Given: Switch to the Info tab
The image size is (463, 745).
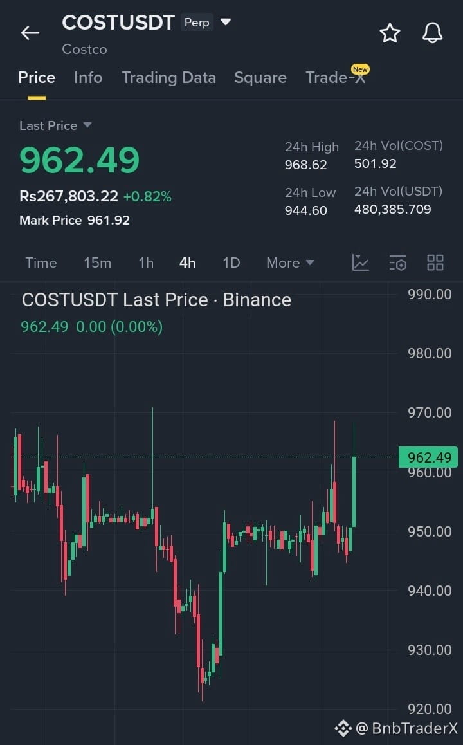Looking at the screenshot, I should pyautogui.click(x=88, y=77).
